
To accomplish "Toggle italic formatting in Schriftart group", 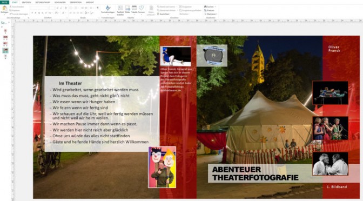I will (36, 13).
